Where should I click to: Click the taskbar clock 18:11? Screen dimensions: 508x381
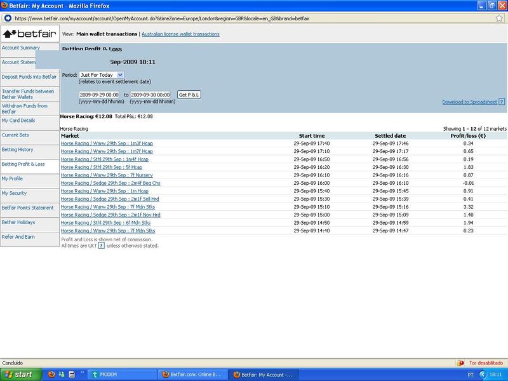pyautogui.click(x=495, y=375)
